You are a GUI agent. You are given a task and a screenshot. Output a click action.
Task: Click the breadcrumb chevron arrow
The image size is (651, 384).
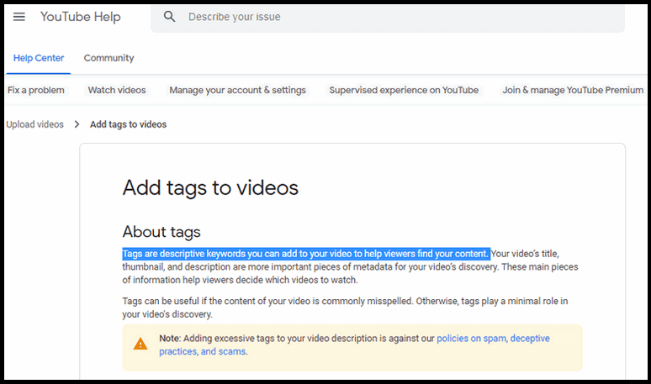[77, 124]
